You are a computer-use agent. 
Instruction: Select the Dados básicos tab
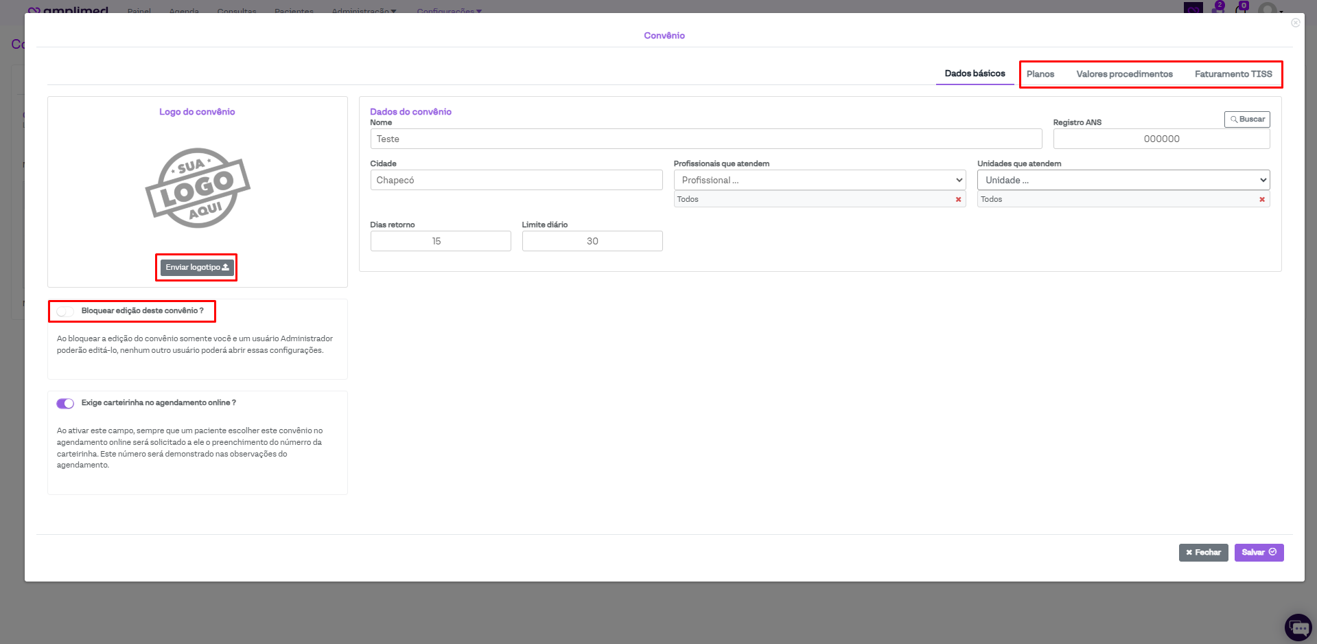tap(975, 73)
